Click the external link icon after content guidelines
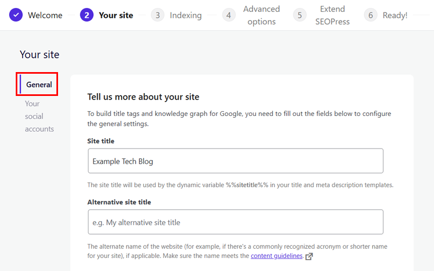The image size is (434, 271). click(x=309, y=256)
